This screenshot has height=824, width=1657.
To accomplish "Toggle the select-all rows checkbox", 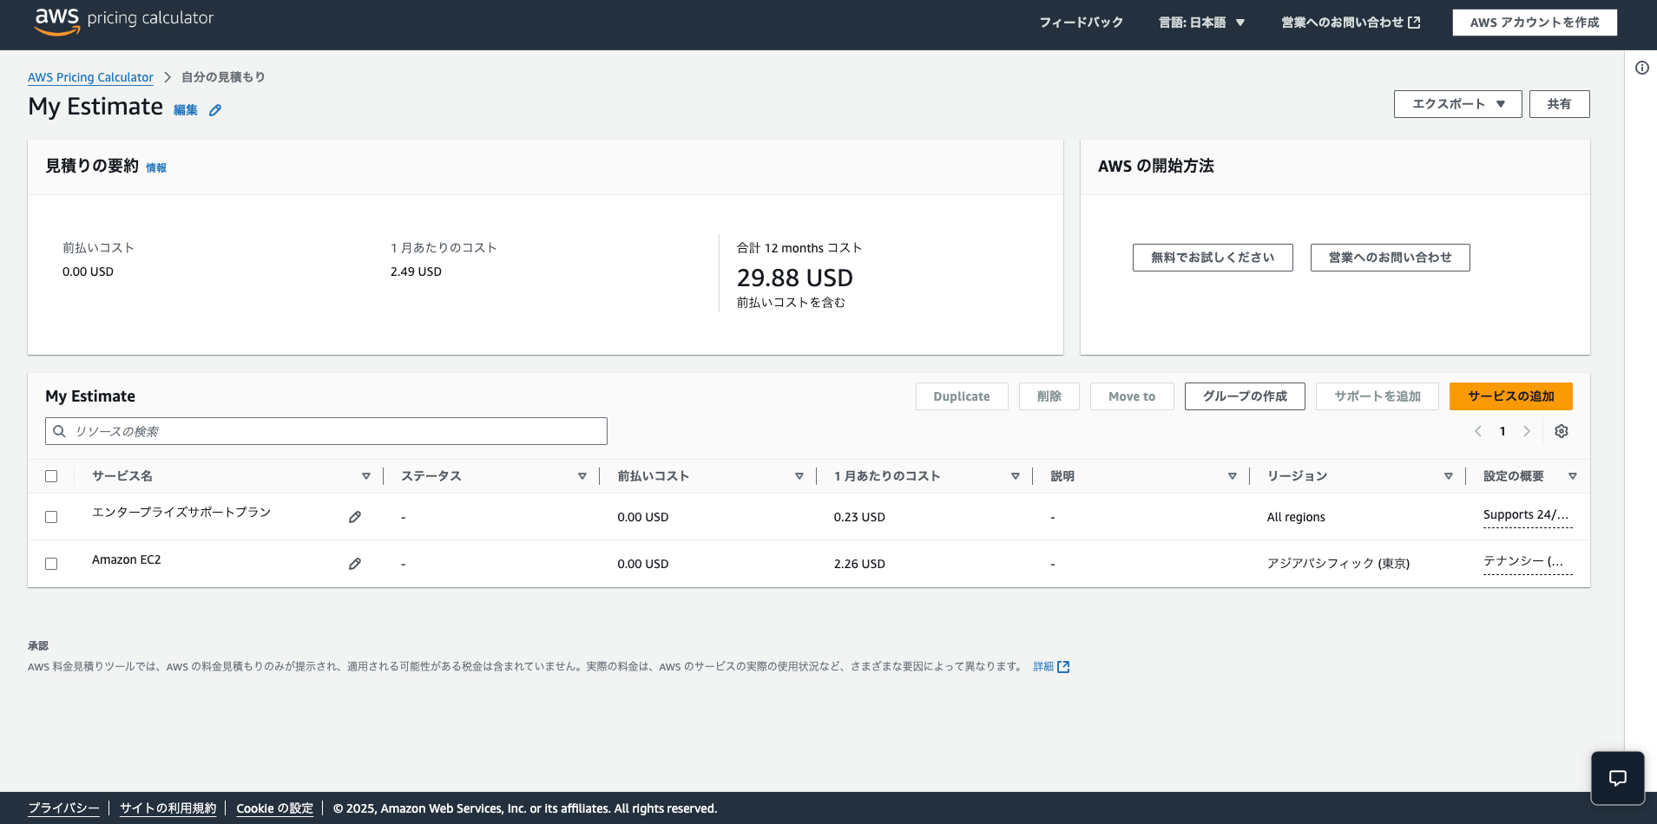I will point(51,476).
